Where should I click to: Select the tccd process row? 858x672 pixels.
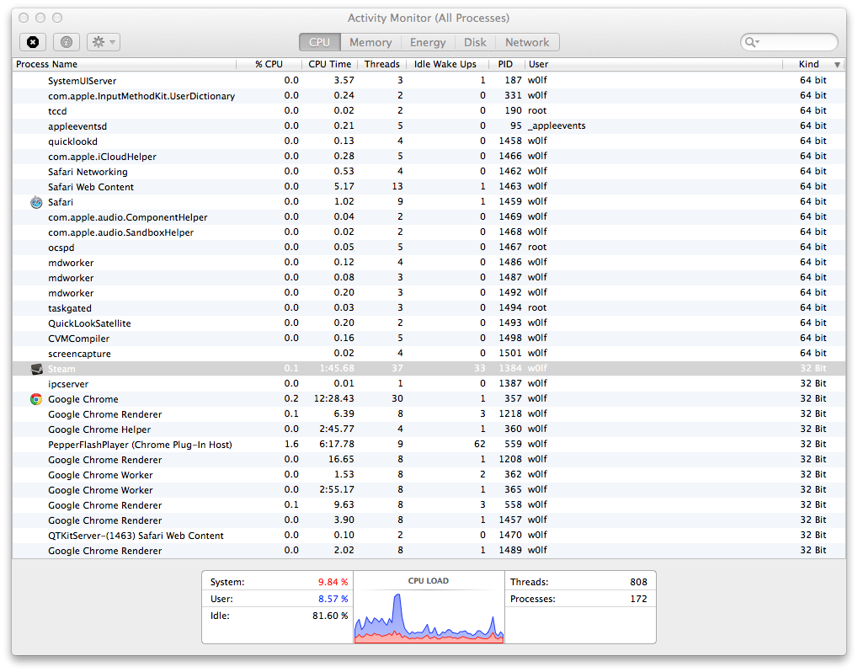pyautogui.click(x=429, y=111)
